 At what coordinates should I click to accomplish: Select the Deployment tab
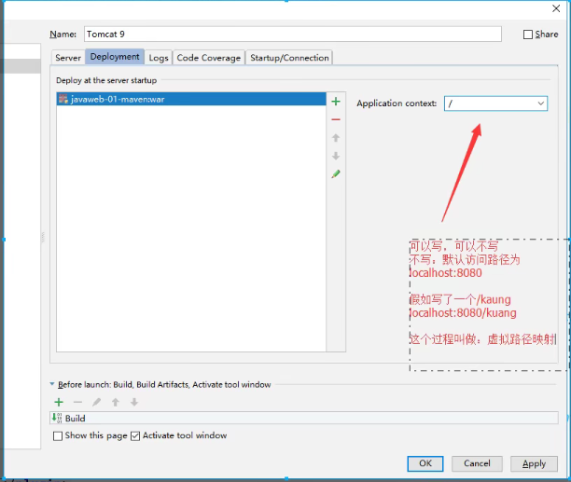tap(115, 57)
